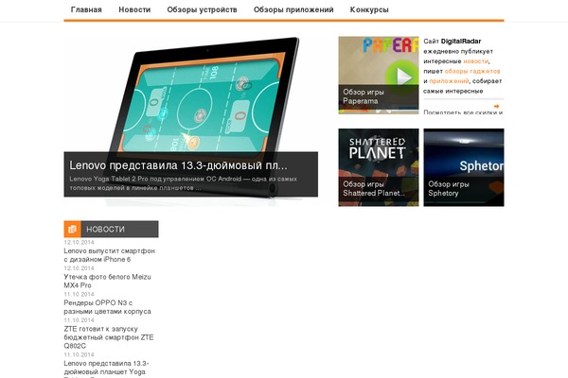Screen dimensions: 568x378
Task: Click 'Посмотреть все скидки' partially visible link
Action: 463,112
